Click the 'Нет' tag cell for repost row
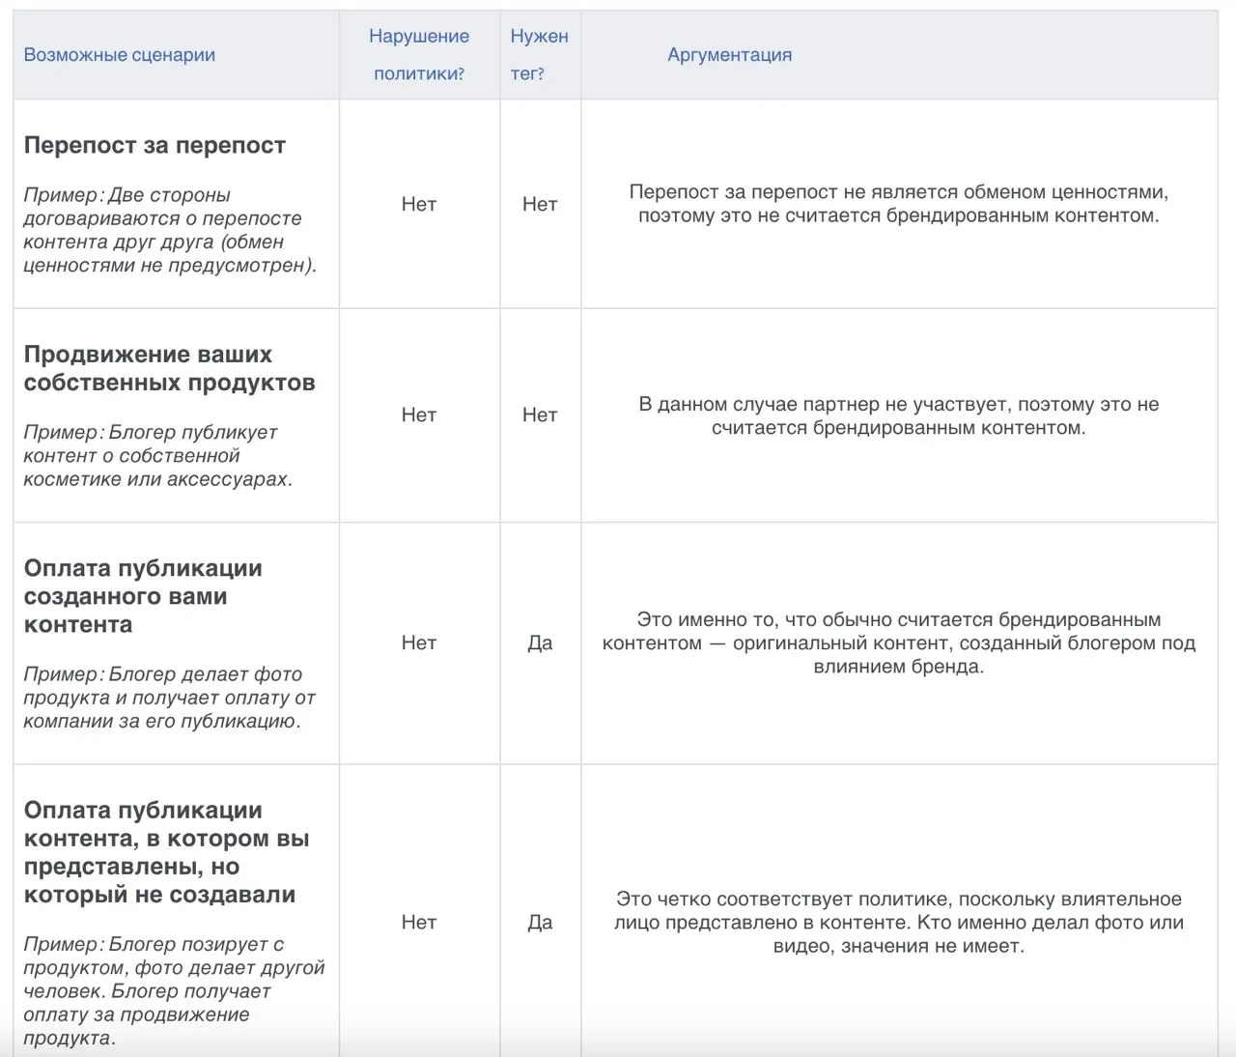 [540, 204]
